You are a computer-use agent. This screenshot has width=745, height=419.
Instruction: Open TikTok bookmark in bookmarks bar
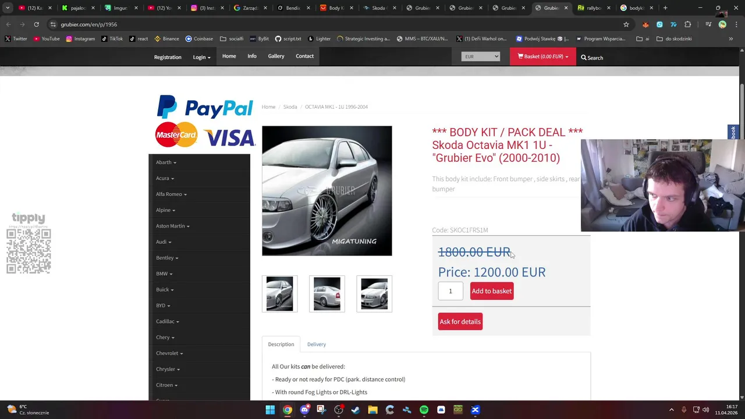112,39
